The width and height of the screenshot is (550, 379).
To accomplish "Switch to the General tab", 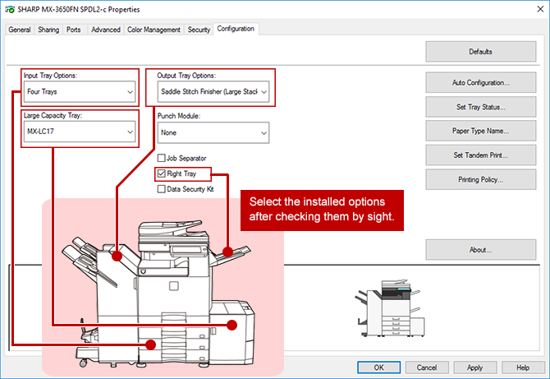I will click(20, 30).
